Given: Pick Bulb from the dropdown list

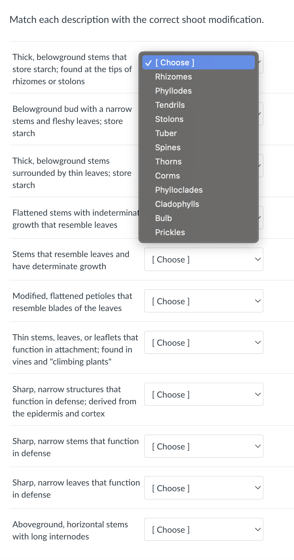Looking at the screenshot, I should click(198, 218).
